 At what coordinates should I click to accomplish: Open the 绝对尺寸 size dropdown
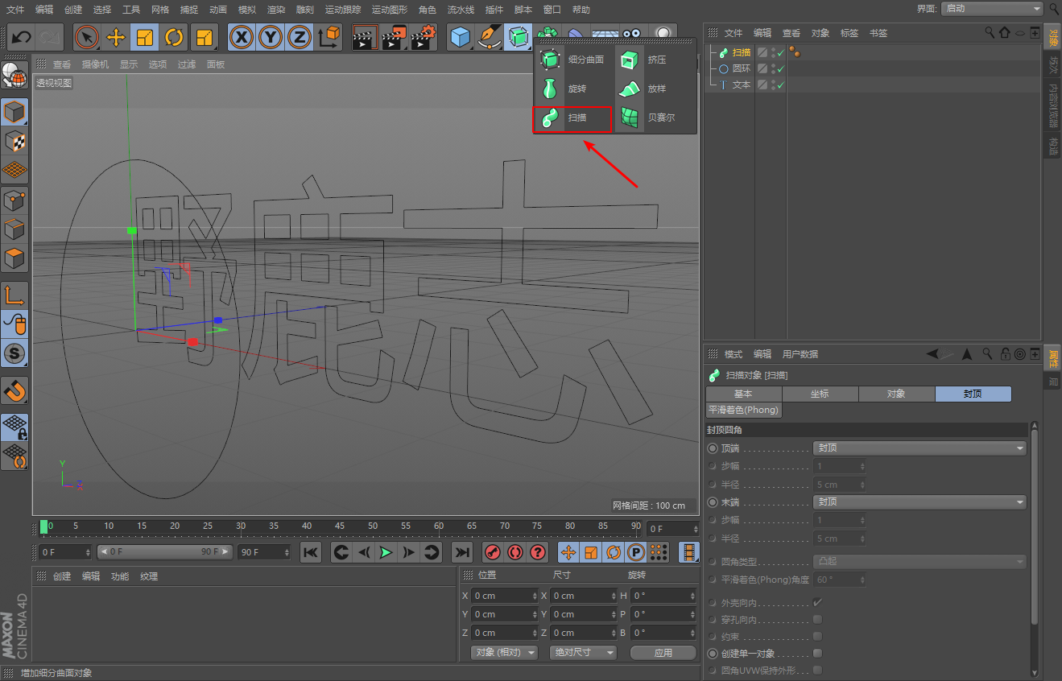583,653
